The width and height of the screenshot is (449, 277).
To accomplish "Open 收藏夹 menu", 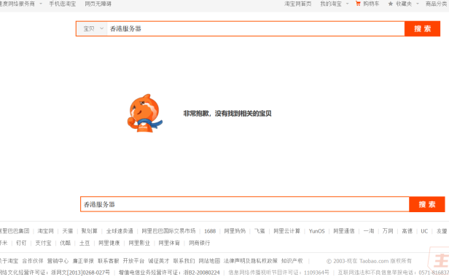I will [404, 4].
